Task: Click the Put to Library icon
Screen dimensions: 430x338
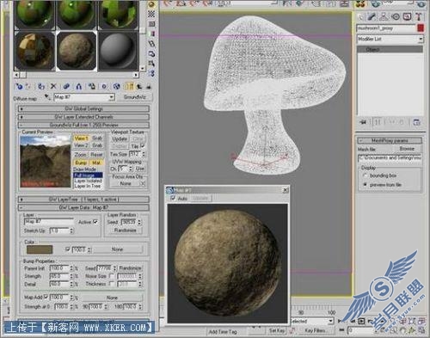Action: [x=91, y=86]
